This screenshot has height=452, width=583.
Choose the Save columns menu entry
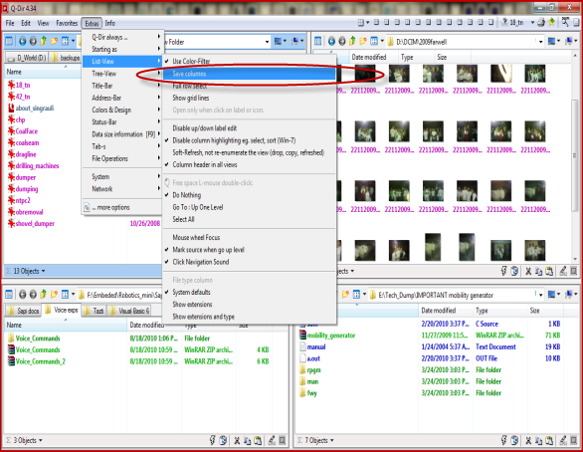[x=250, y=74]
